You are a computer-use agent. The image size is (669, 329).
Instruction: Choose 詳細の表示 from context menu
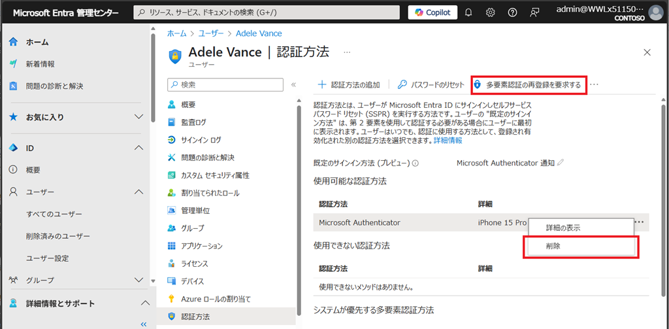tap(581, 228)
